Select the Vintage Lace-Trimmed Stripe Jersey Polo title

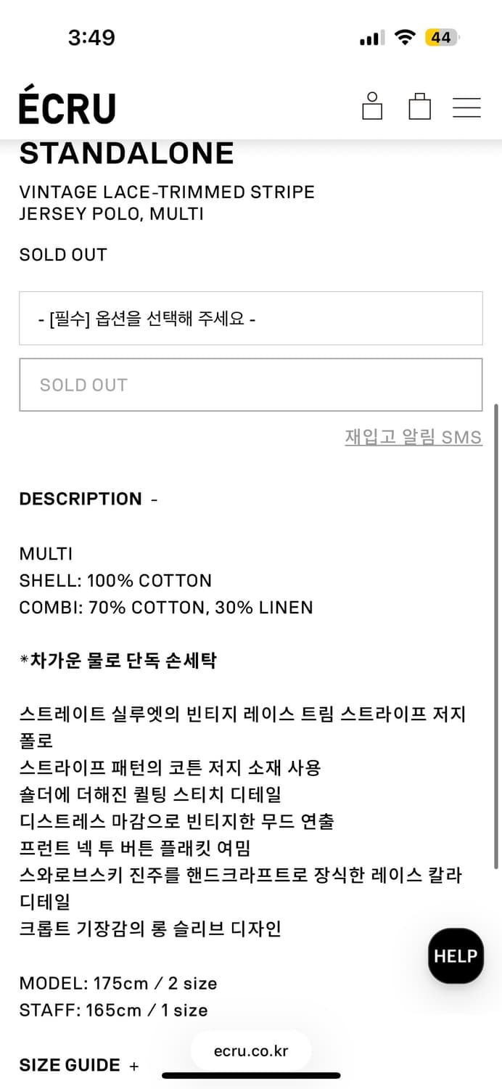point(167,203)
